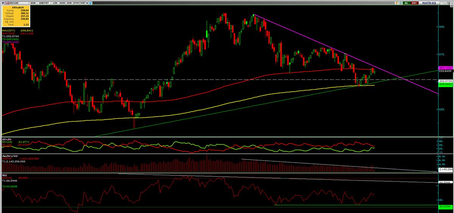Click the Ag.Ort x Vol panel title
454x213 pixels.
click(10, 156)
